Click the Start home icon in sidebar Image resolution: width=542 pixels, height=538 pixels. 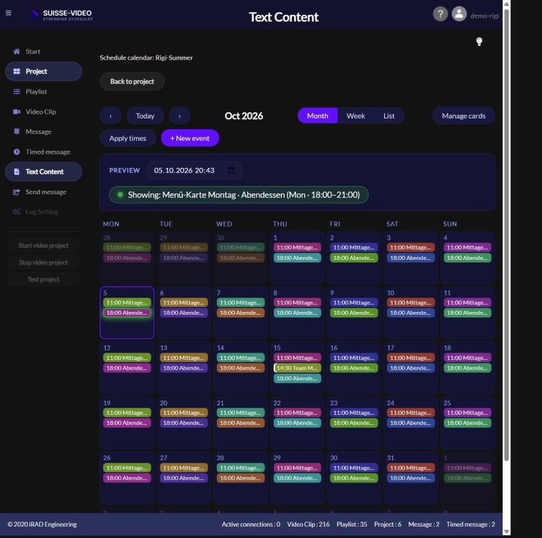tap(16, 51)
